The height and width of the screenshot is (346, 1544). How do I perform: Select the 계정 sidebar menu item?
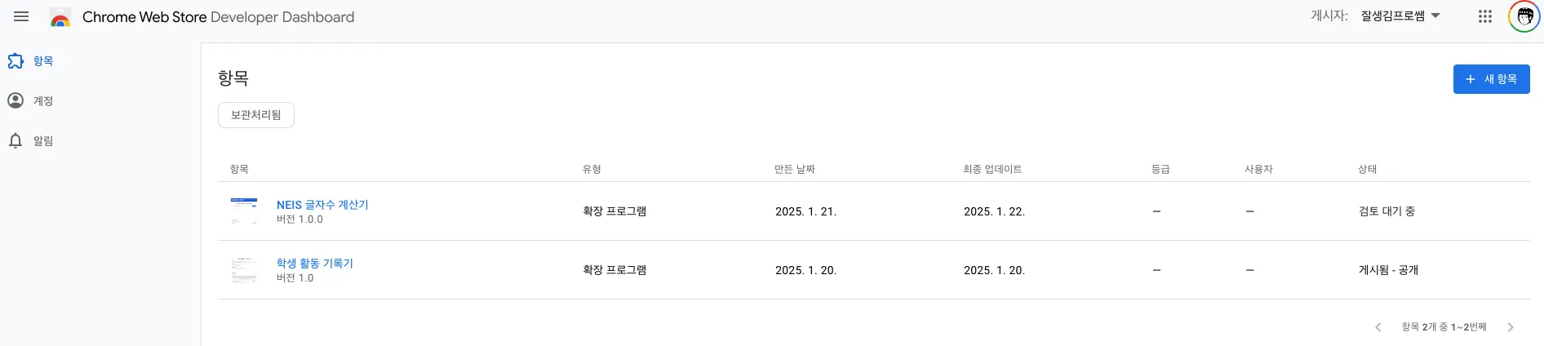pyautogui.click(x=43, y=101)
